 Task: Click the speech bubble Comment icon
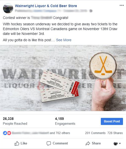(49, 143)
